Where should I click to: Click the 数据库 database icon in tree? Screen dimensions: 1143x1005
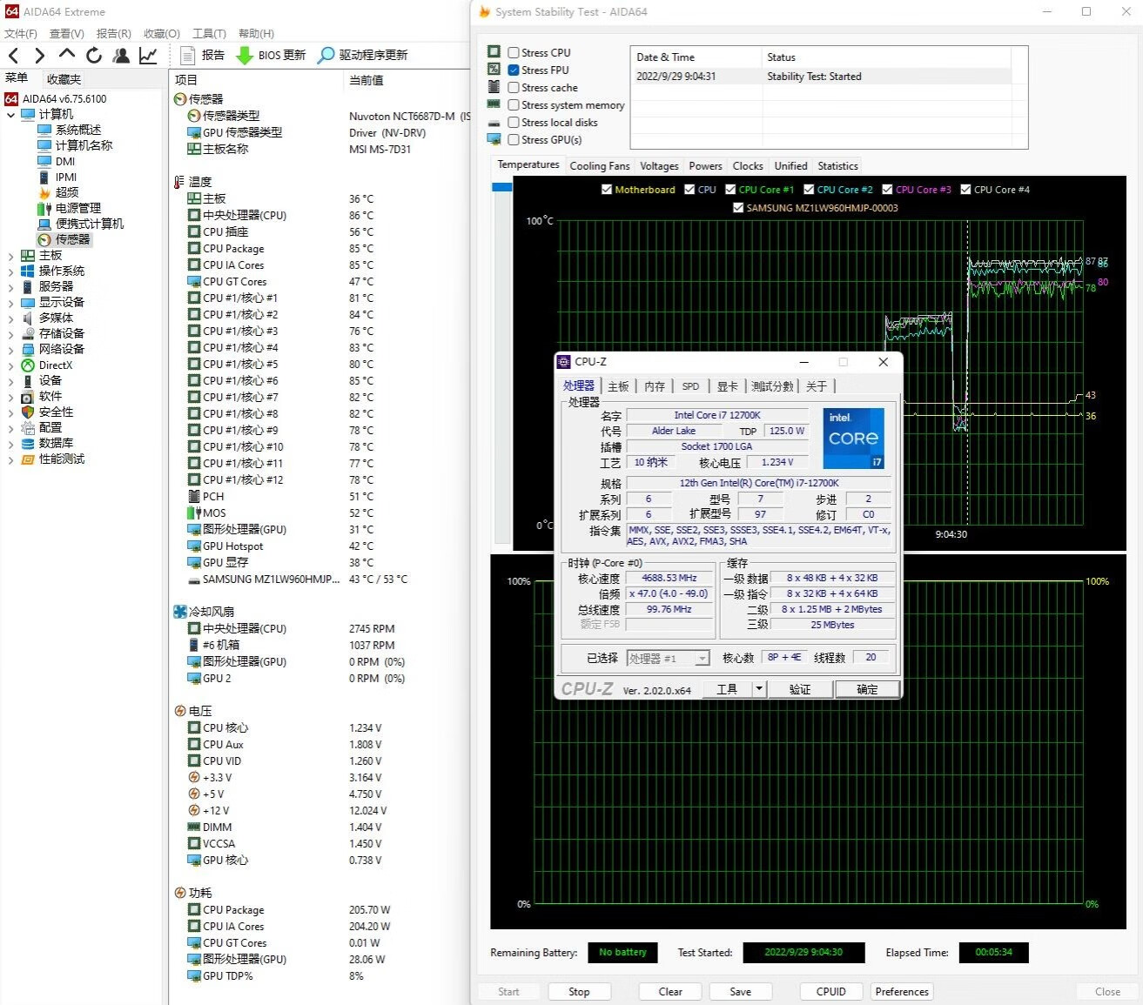(x=27, y=444)
